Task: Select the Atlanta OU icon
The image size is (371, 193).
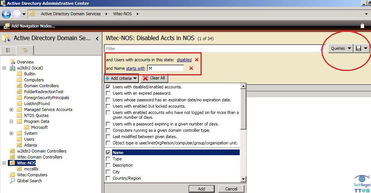Action: coord(19,145)
